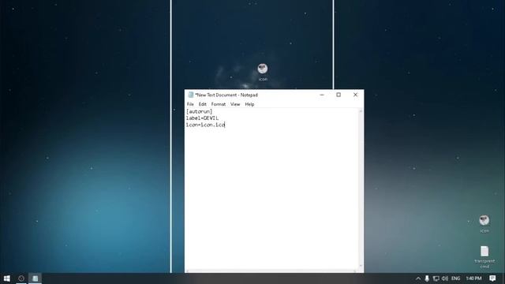The width and height of the screenshot is (505, 284).
Task: Minimize the Notepad window
Action: coord(322,95)
